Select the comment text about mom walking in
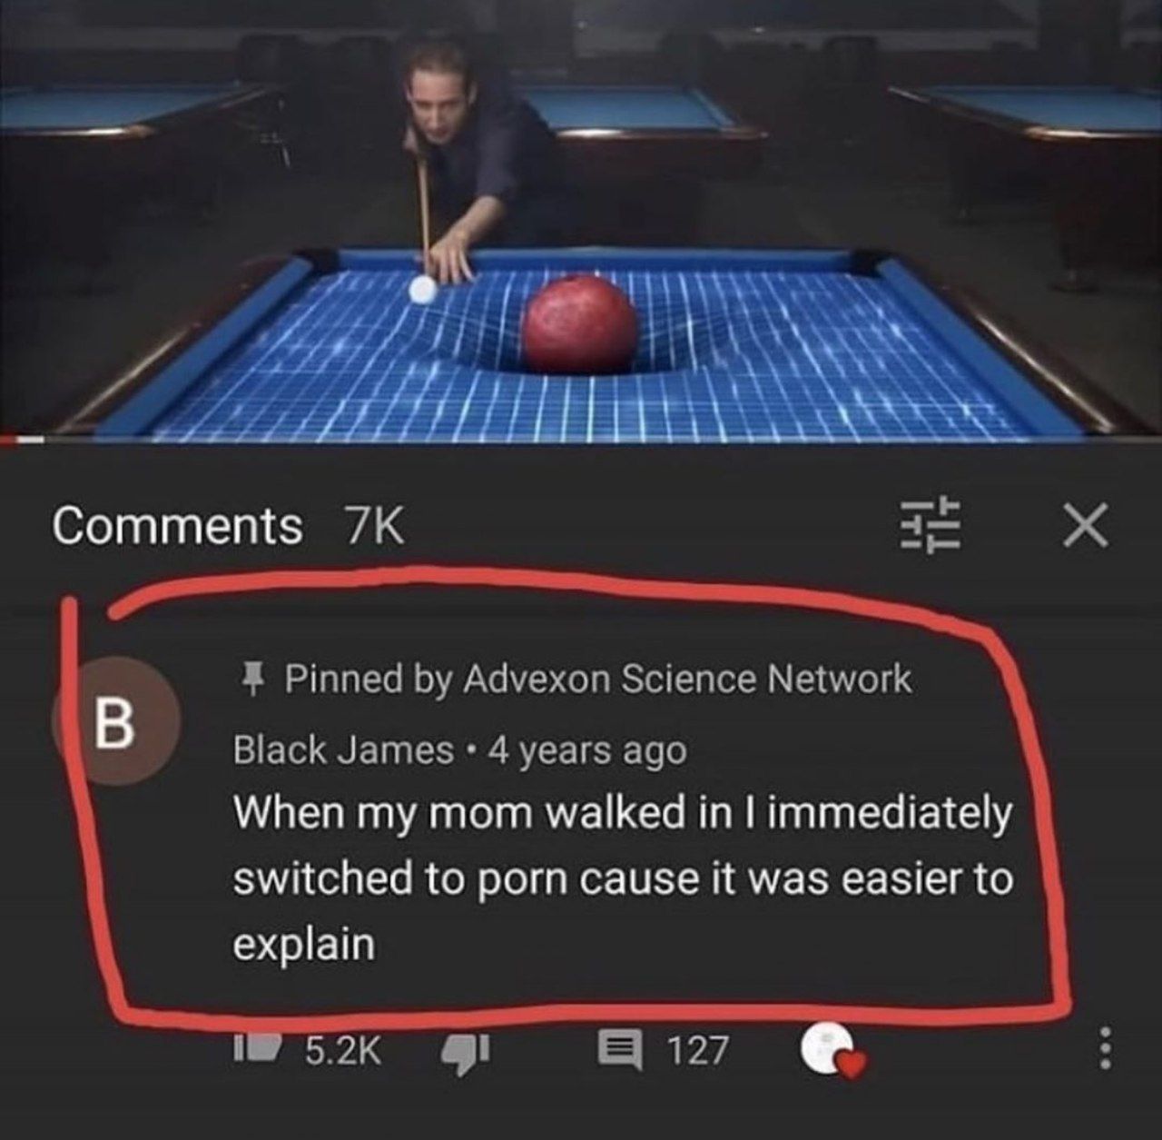The height and width of the screenshot is (1140, 1162). coord(622,879)
